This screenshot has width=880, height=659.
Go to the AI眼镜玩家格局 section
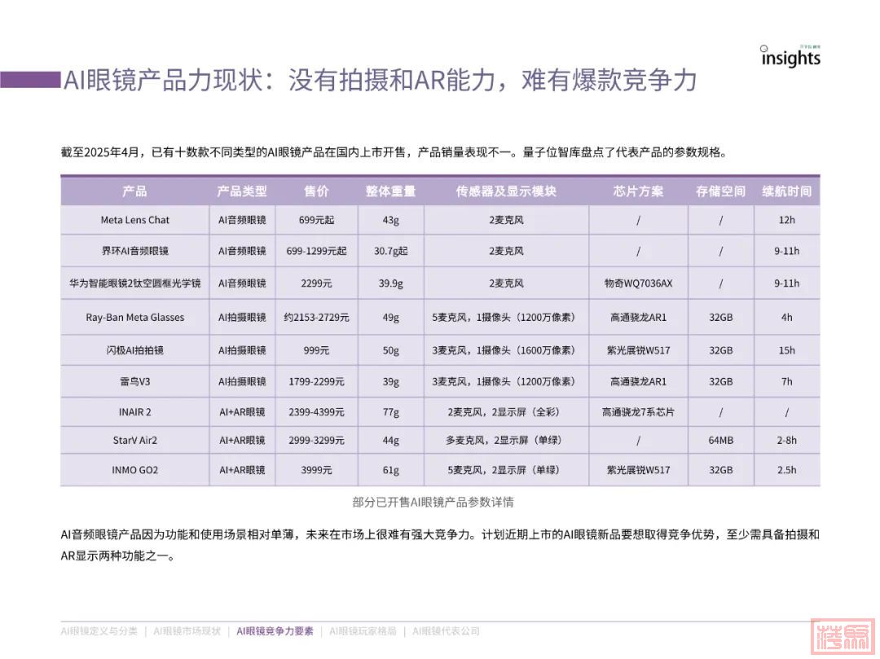pos(363,630)
